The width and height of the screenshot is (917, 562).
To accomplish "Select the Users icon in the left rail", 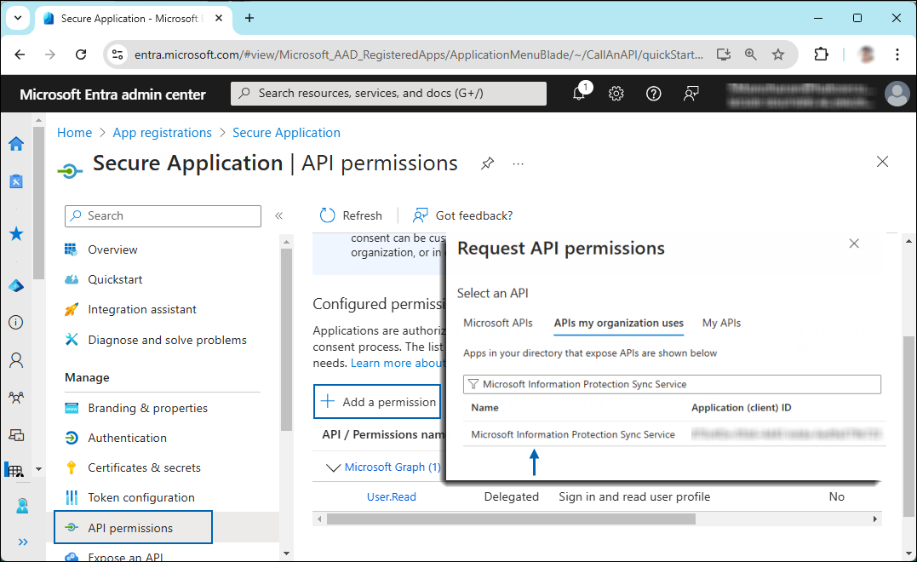I will (15, 359).
